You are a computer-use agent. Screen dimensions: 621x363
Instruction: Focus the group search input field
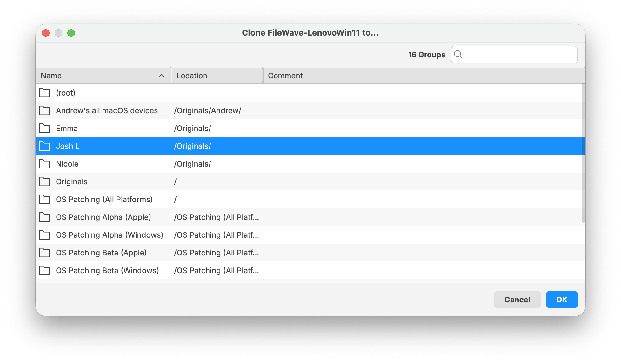pyautogui.click(x=514, y=55)
